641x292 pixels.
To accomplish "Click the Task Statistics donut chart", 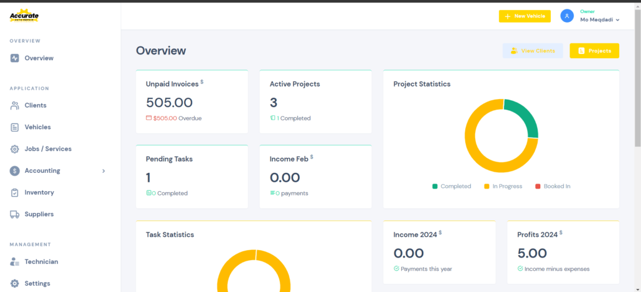I will (x=254, y=270).
